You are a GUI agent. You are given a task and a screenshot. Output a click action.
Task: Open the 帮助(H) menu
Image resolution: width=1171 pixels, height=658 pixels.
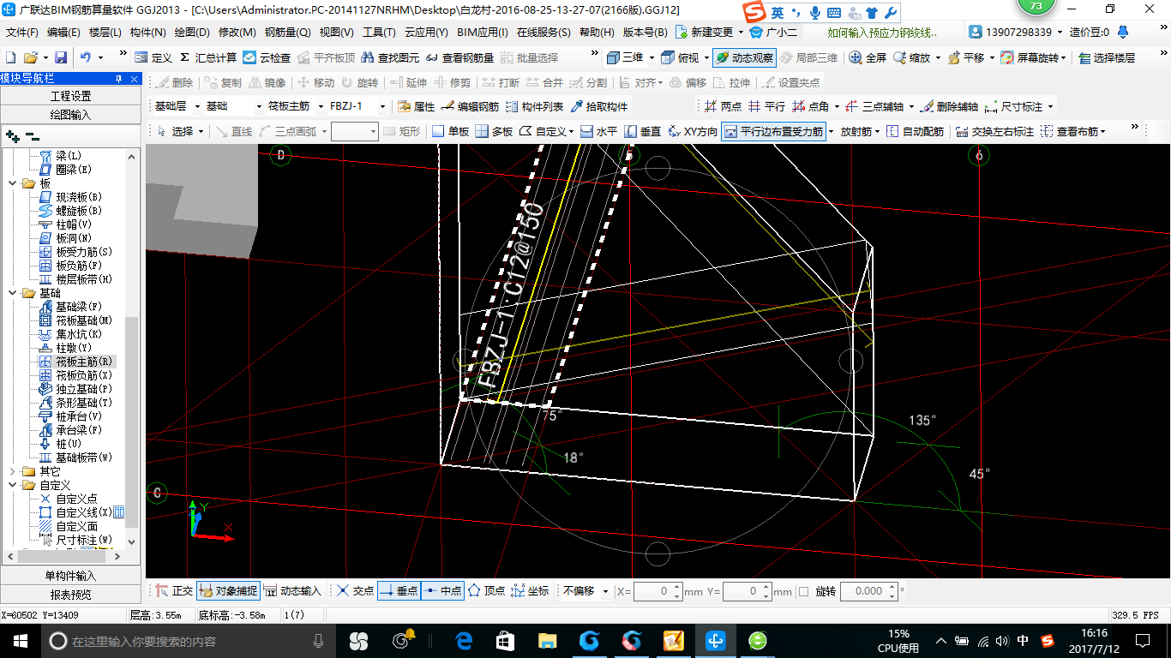597,33
